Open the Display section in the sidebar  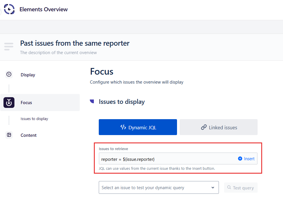28,75
